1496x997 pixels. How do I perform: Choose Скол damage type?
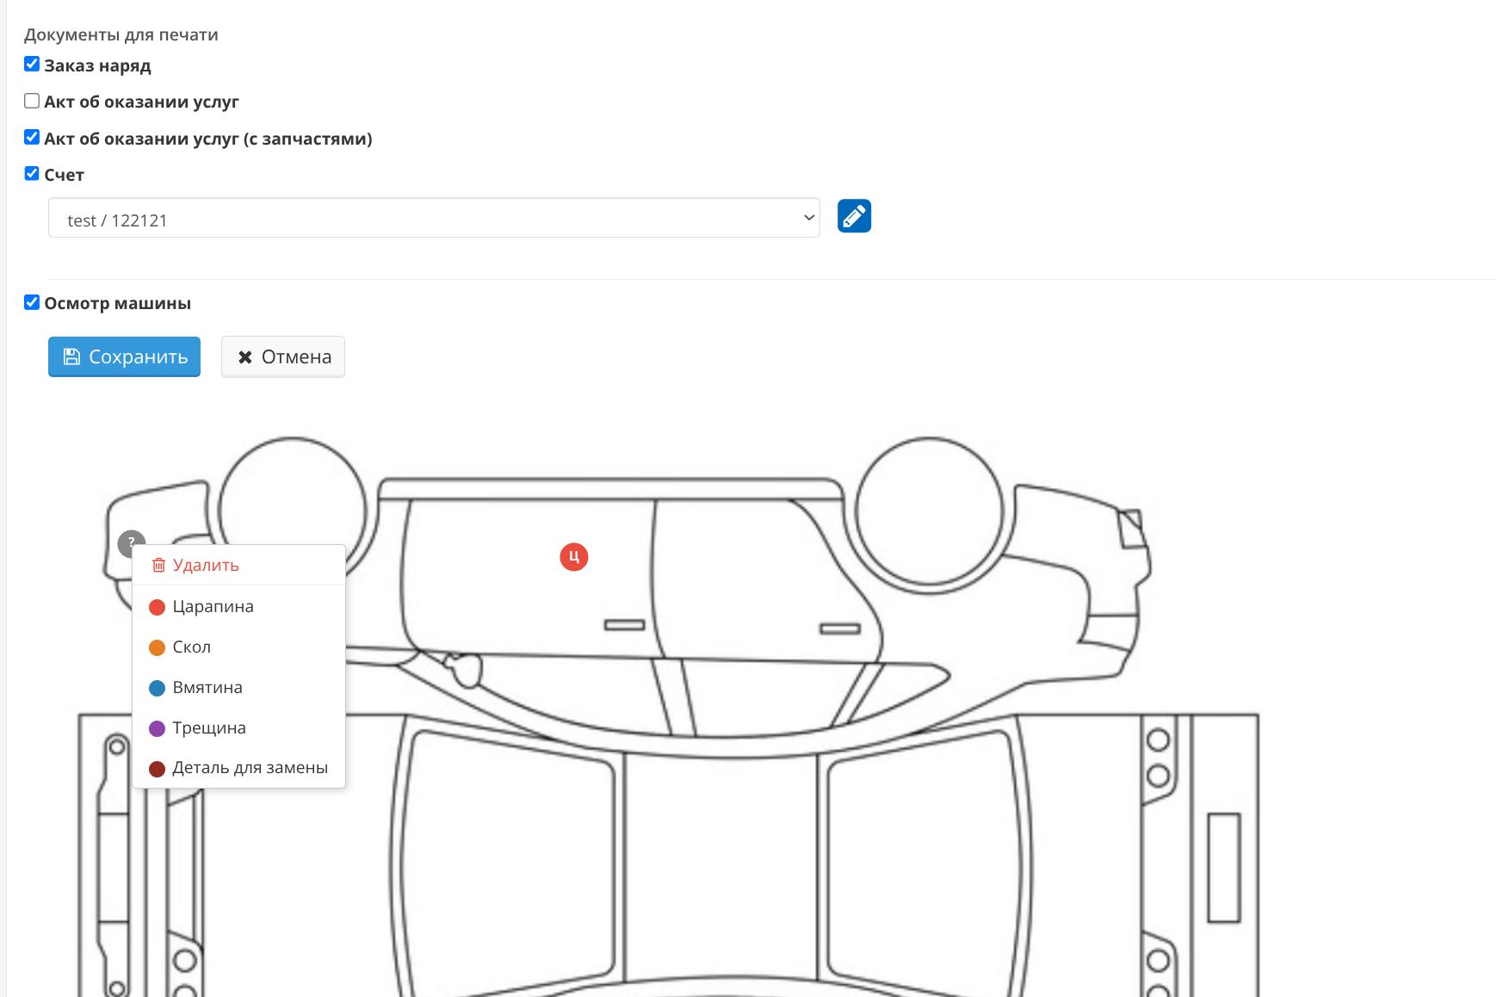tap(191, 647)
